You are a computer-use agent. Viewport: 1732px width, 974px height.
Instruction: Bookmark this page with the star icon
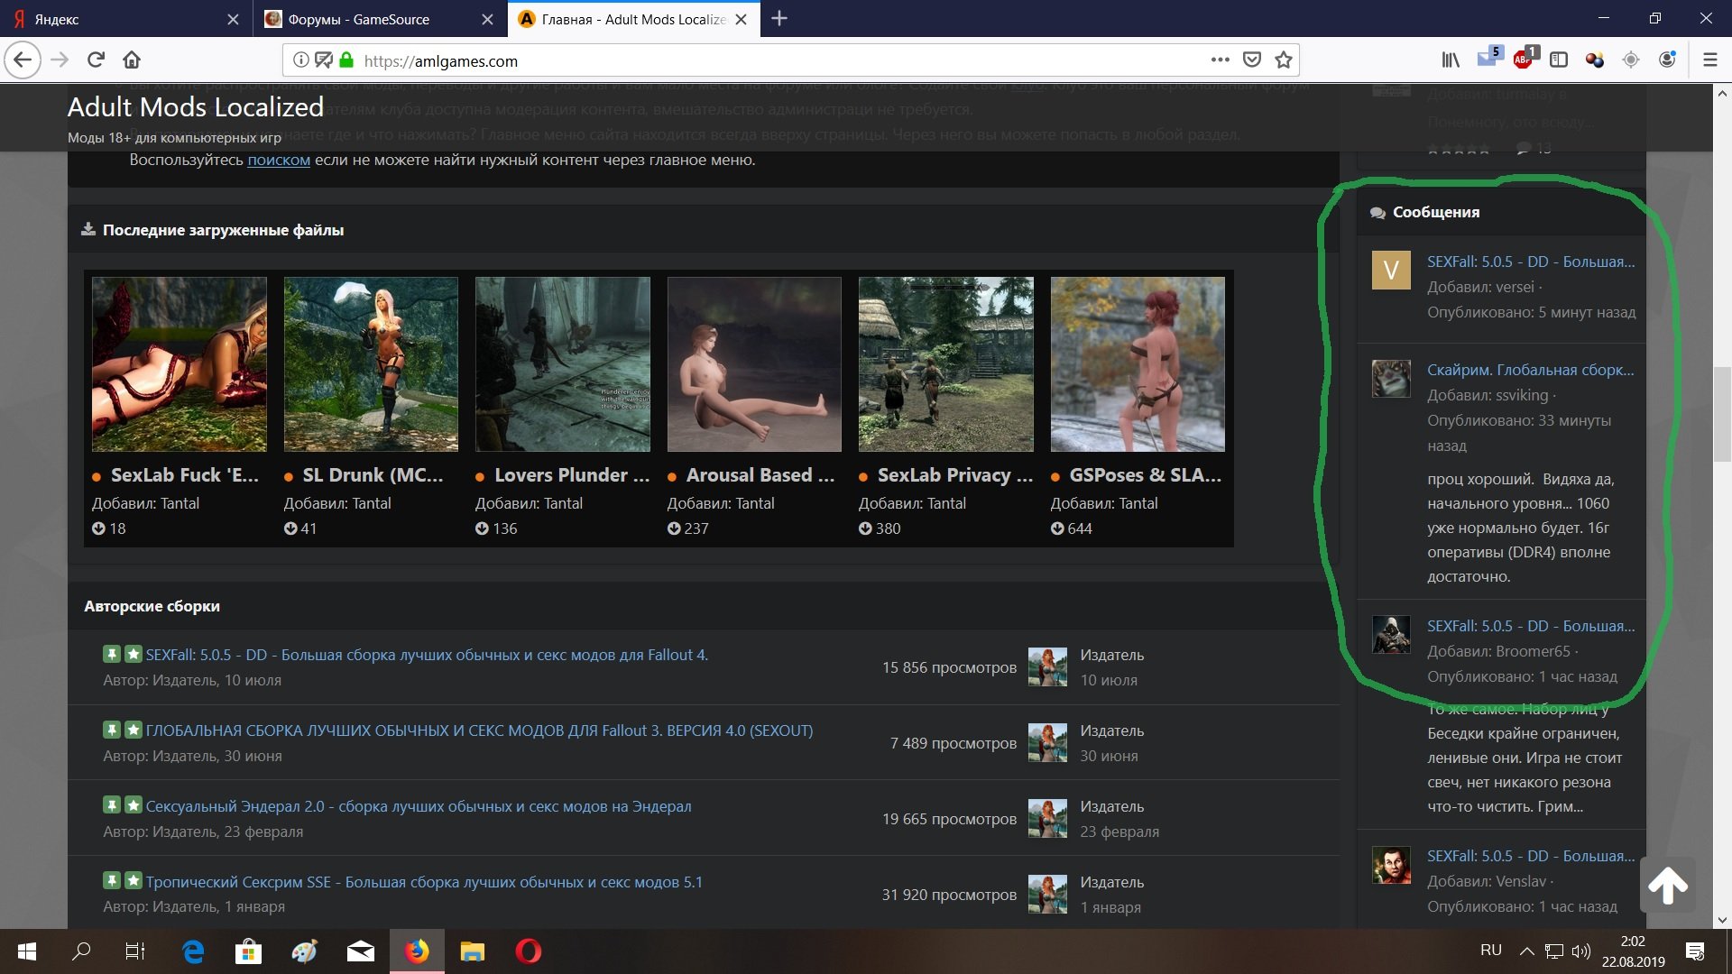[x=1284, y=60]
